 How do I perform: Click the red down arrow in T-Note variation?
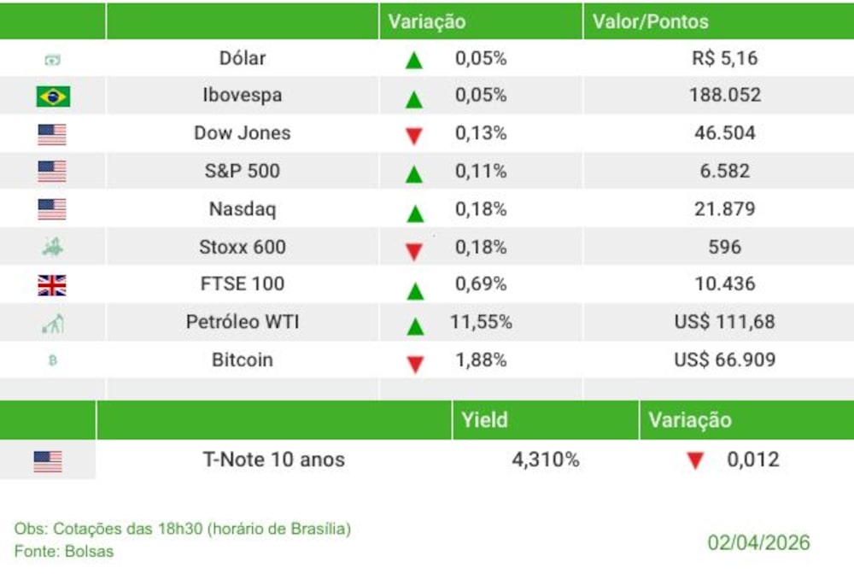[695, 461]
